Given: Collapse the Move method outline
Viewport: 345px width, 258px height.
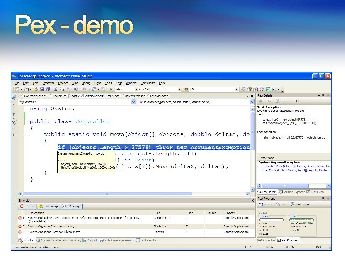Looking at the screenshot, I should point(27,135).
